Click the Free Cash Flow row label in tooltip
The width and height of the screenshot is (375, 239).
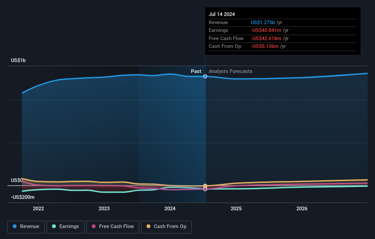click(x=226, y=38)
